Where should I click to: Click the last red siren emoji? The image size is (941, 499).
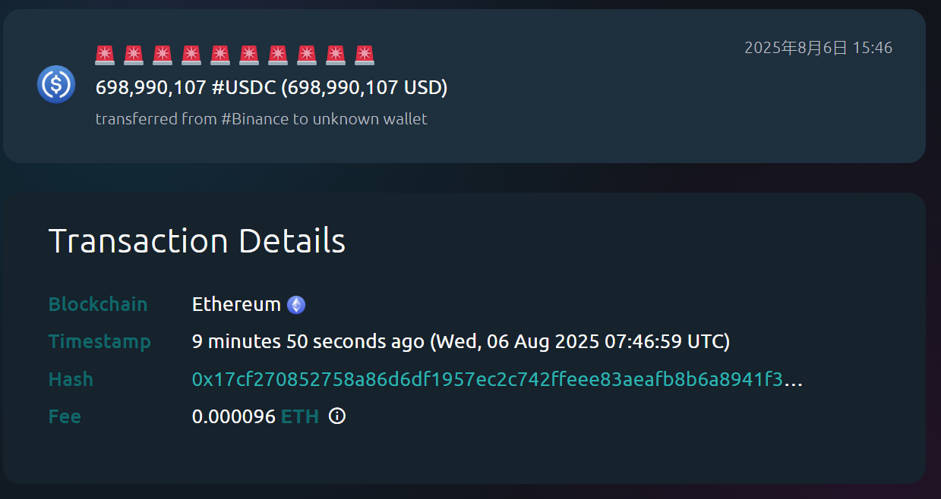(365, 55)
